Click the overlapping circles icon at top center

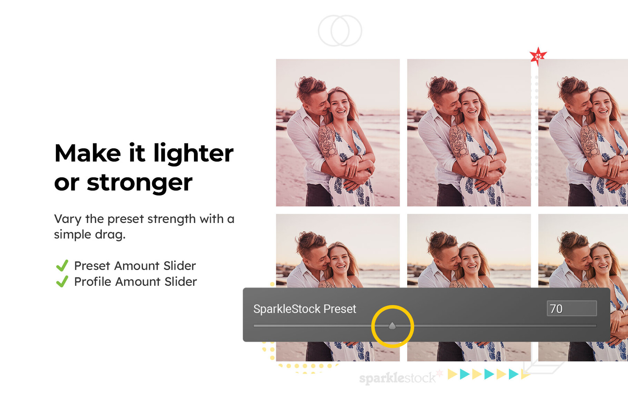[339, 30]
